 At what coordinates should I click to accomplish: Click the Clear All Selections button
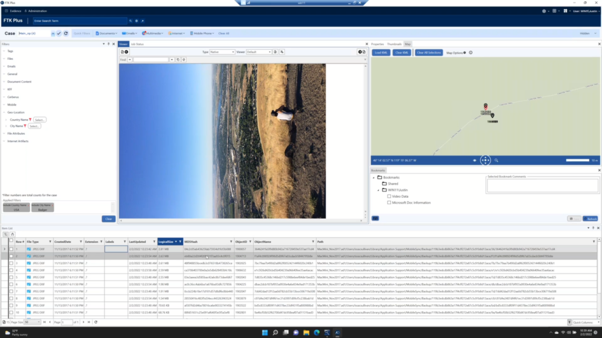pyautogui.click(x=429, y=52)
